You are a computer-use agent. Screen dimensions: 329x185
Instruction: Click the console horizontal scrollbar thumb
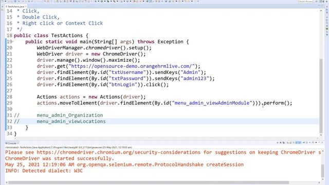click(x=149, y=183)
